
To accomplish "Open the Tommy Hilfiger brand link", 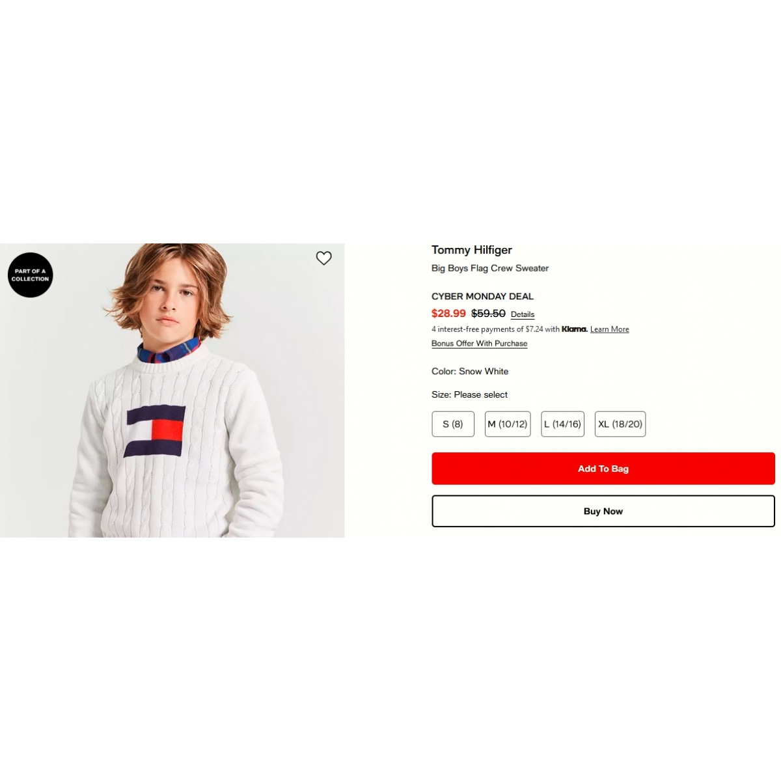I will pyautogui.click(x=472, y=250).
